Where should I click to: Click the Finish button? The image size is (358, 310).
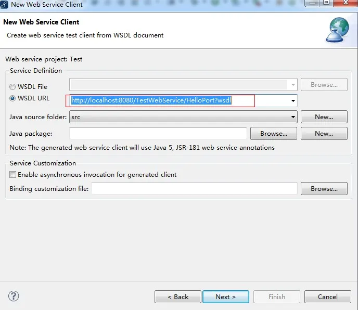pos(277,297)
